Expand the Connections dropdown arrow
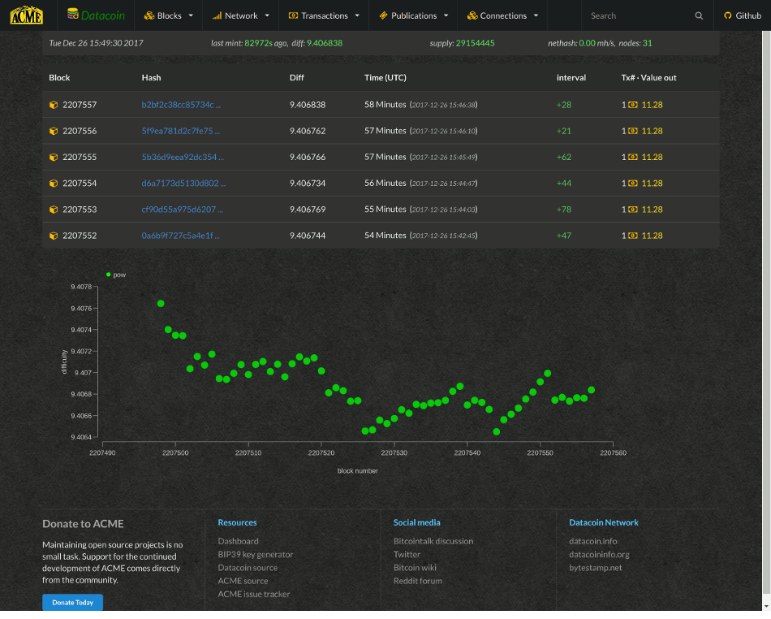Viewport: 771px width, 619px height. coord(536,15)
